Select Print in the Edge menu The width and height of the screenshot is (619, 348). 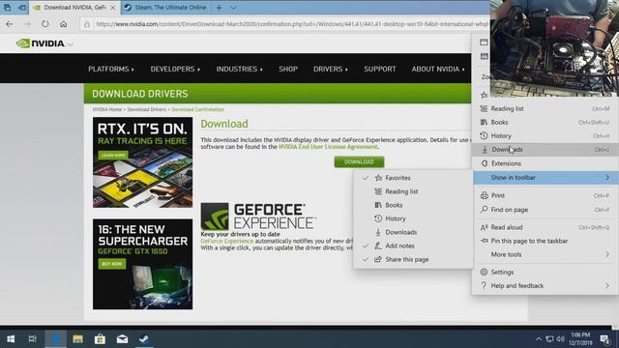tap(545, 195)
